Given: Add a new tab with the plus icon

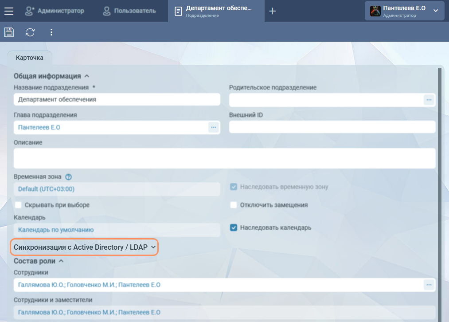Looking at the screenshot, I should (273, 11).
